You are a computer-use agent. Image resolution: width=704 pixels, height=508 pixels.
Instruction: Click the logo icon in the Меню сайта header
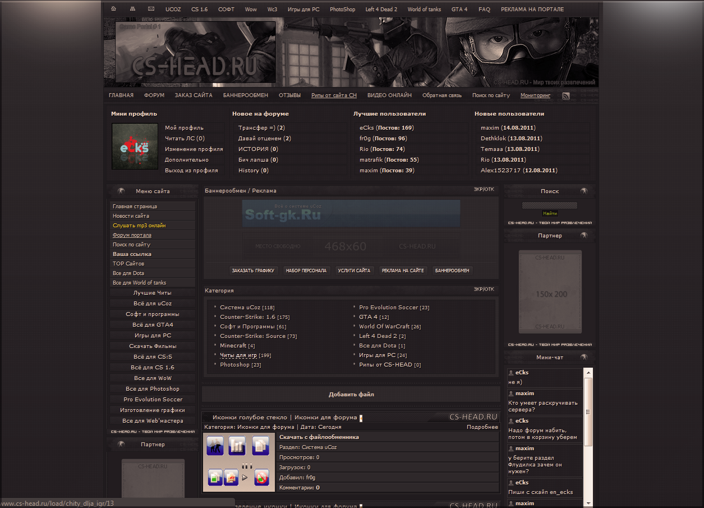(121, 191)
